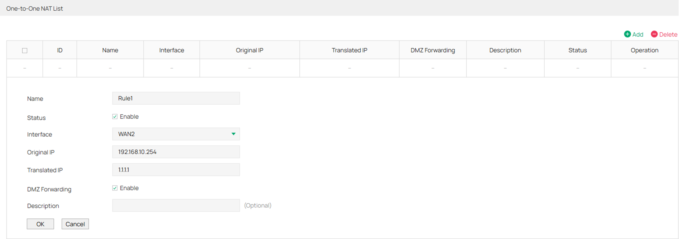The image size is (679, 239).
Task: Click OK to save the rule
Action: point(40,224)
